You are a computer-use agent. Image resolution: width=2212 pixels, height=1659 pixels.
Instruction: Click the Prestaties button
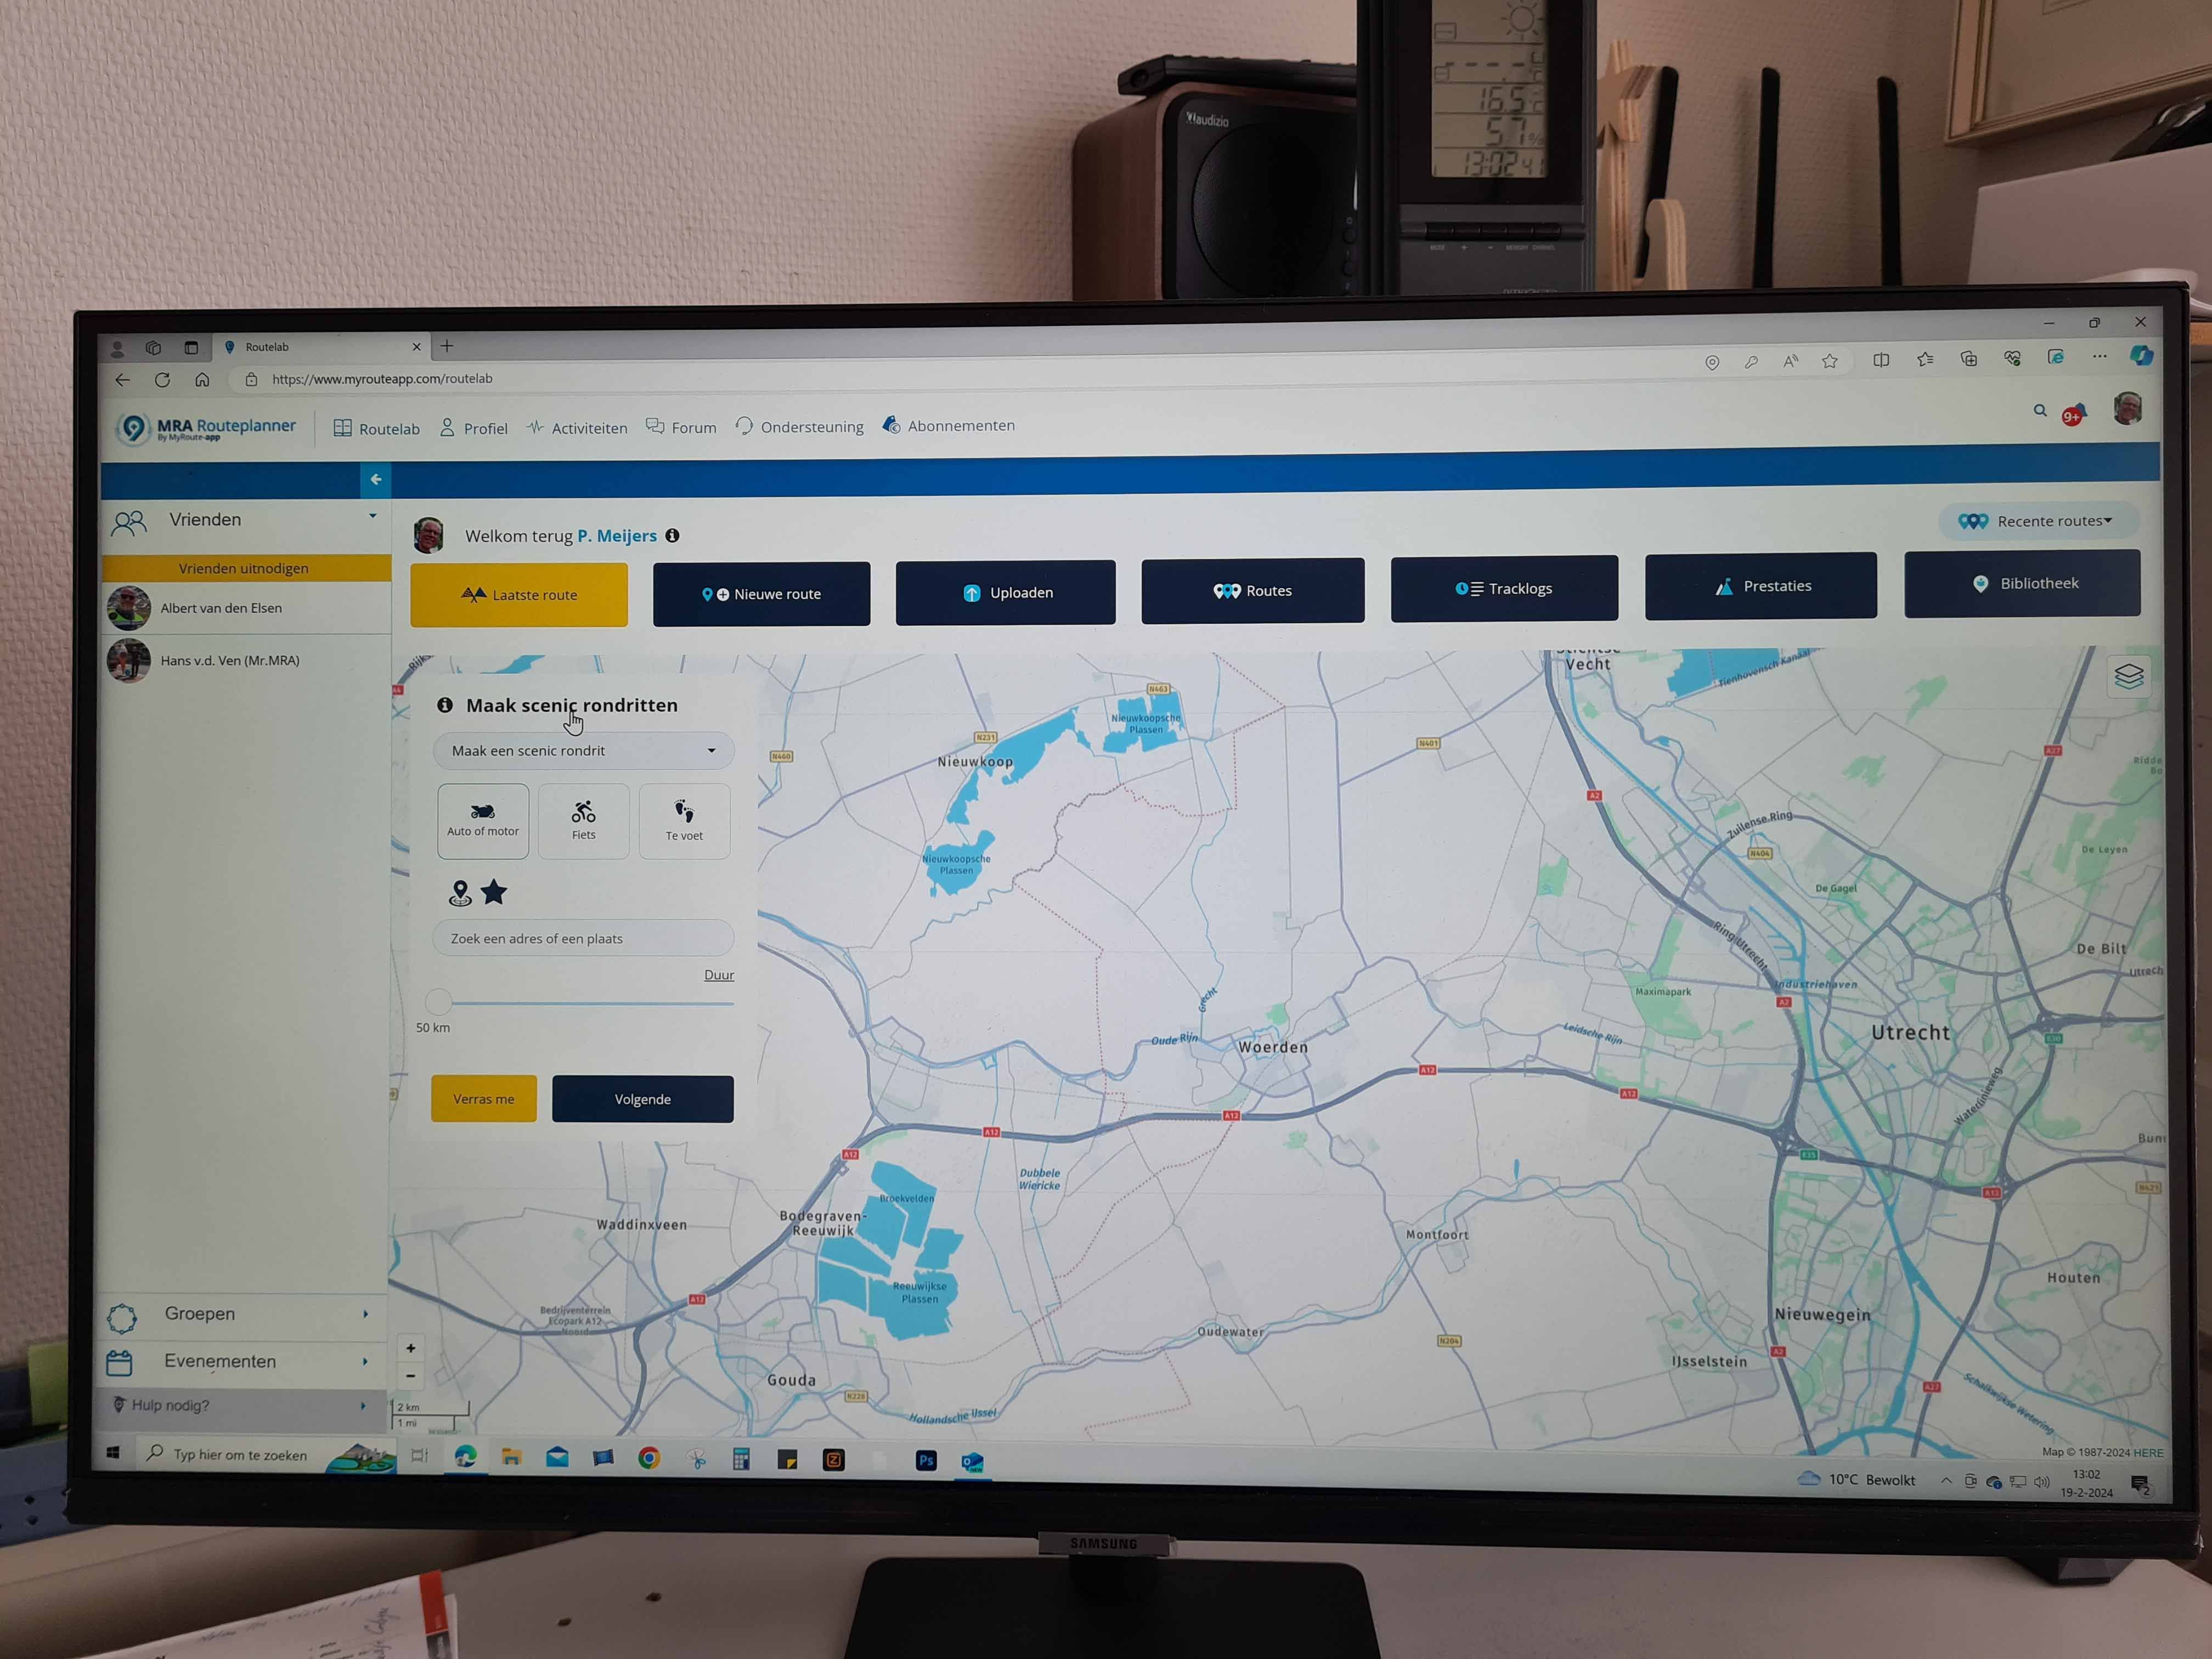click(x=1761, y=586)
